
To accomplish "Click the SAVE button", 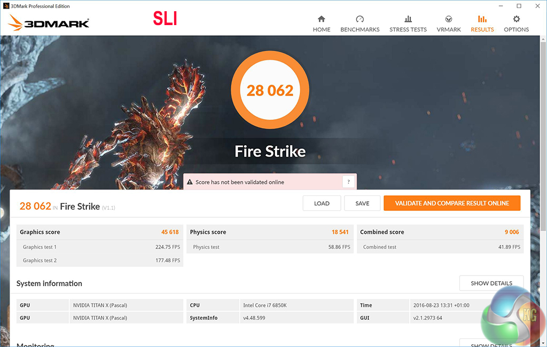I will pyautogui.click(x=362, y=203).
